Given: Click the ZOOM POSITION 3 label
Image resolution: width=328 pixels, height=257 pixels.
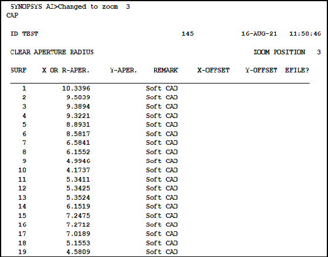Looking at the screenshot, I should coord(288,52).
